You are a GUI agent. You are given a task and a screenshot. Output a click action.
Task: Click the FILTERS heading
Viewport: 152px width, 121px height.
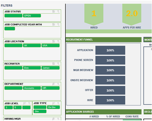coord(6,6)
